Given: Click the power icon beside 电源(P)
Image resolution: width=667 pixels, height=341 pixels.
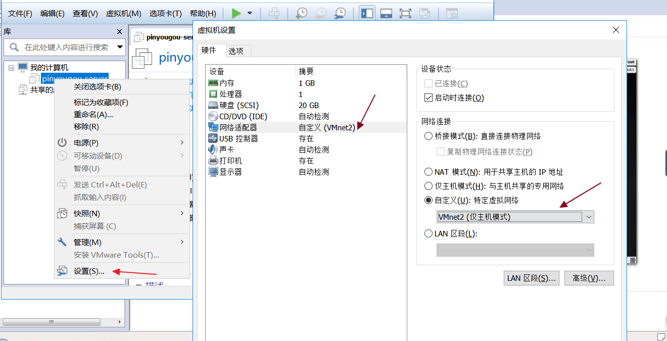Looking at the screenshot, I should point(62,143).
